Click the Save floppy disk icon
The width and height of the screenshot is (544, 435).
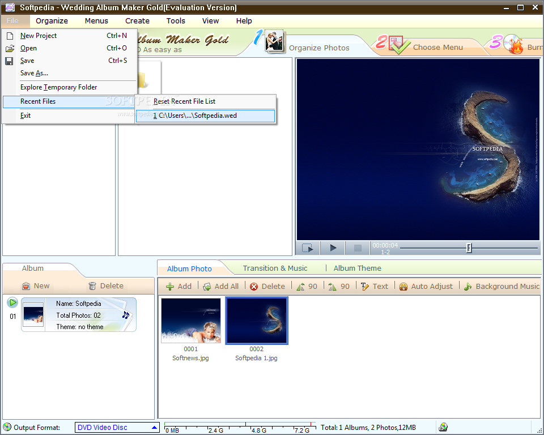[x=10, y=61]
